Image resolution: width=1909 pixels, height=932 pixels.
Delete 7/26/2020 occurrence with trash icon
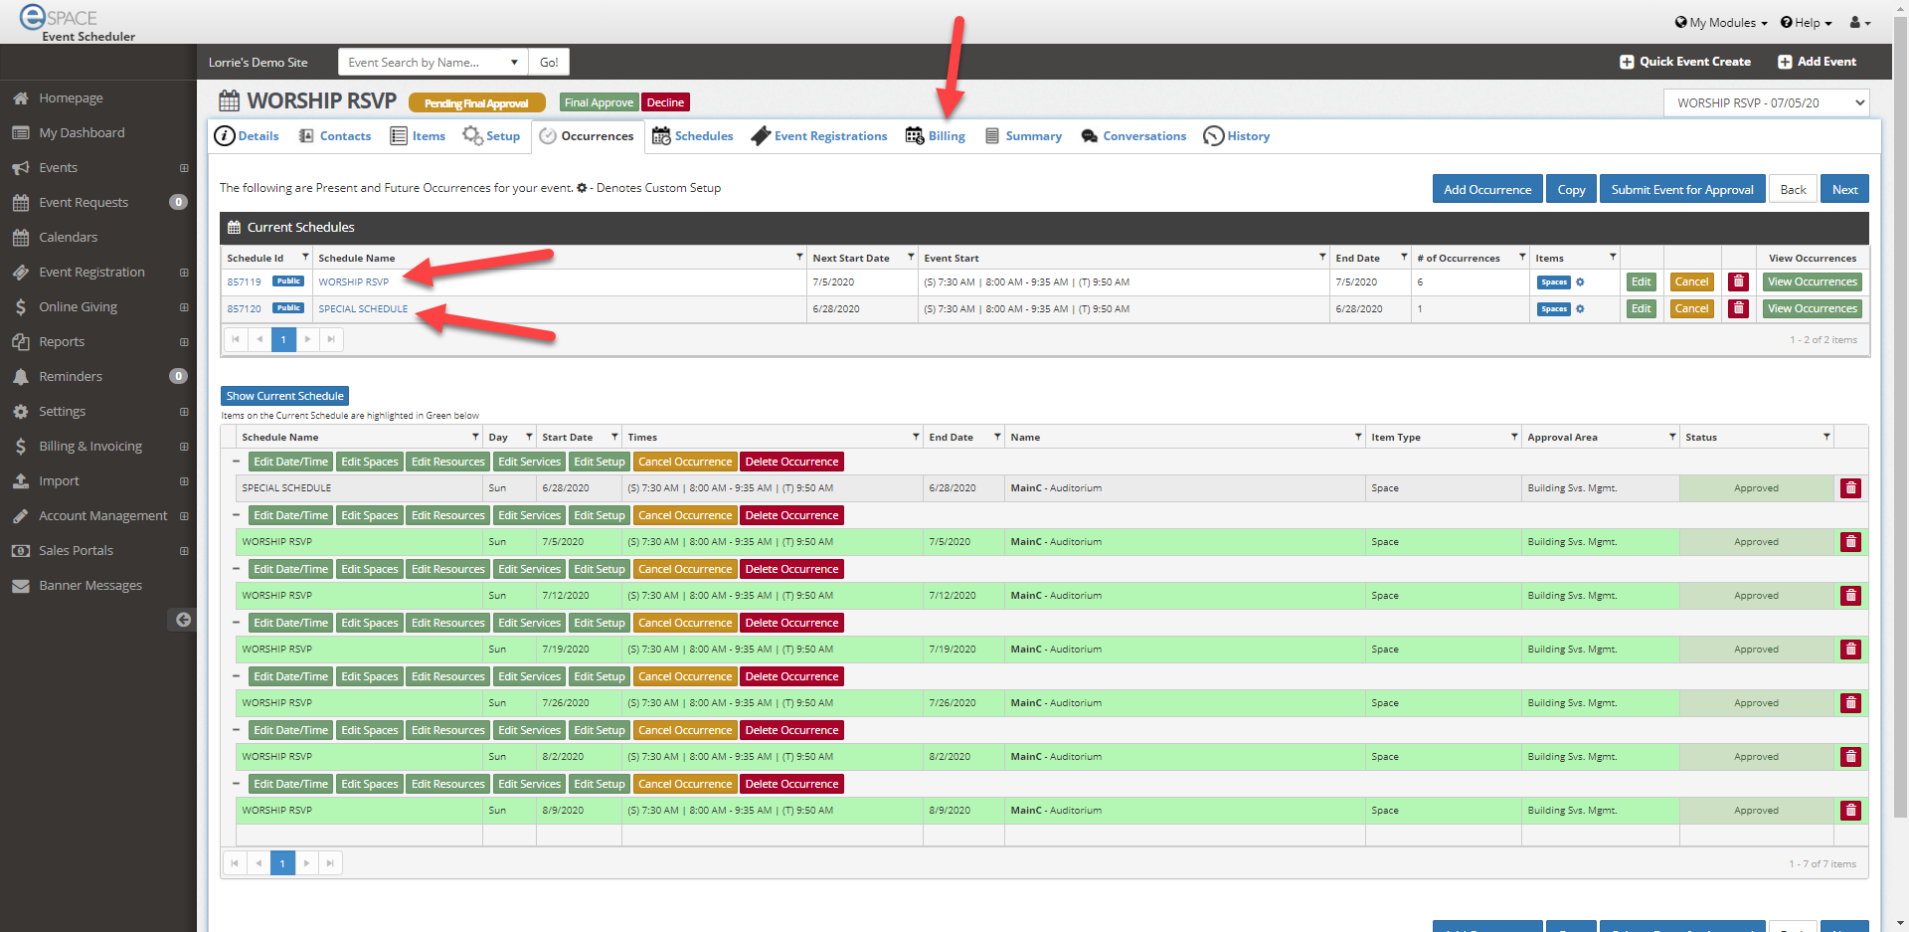1850,703
